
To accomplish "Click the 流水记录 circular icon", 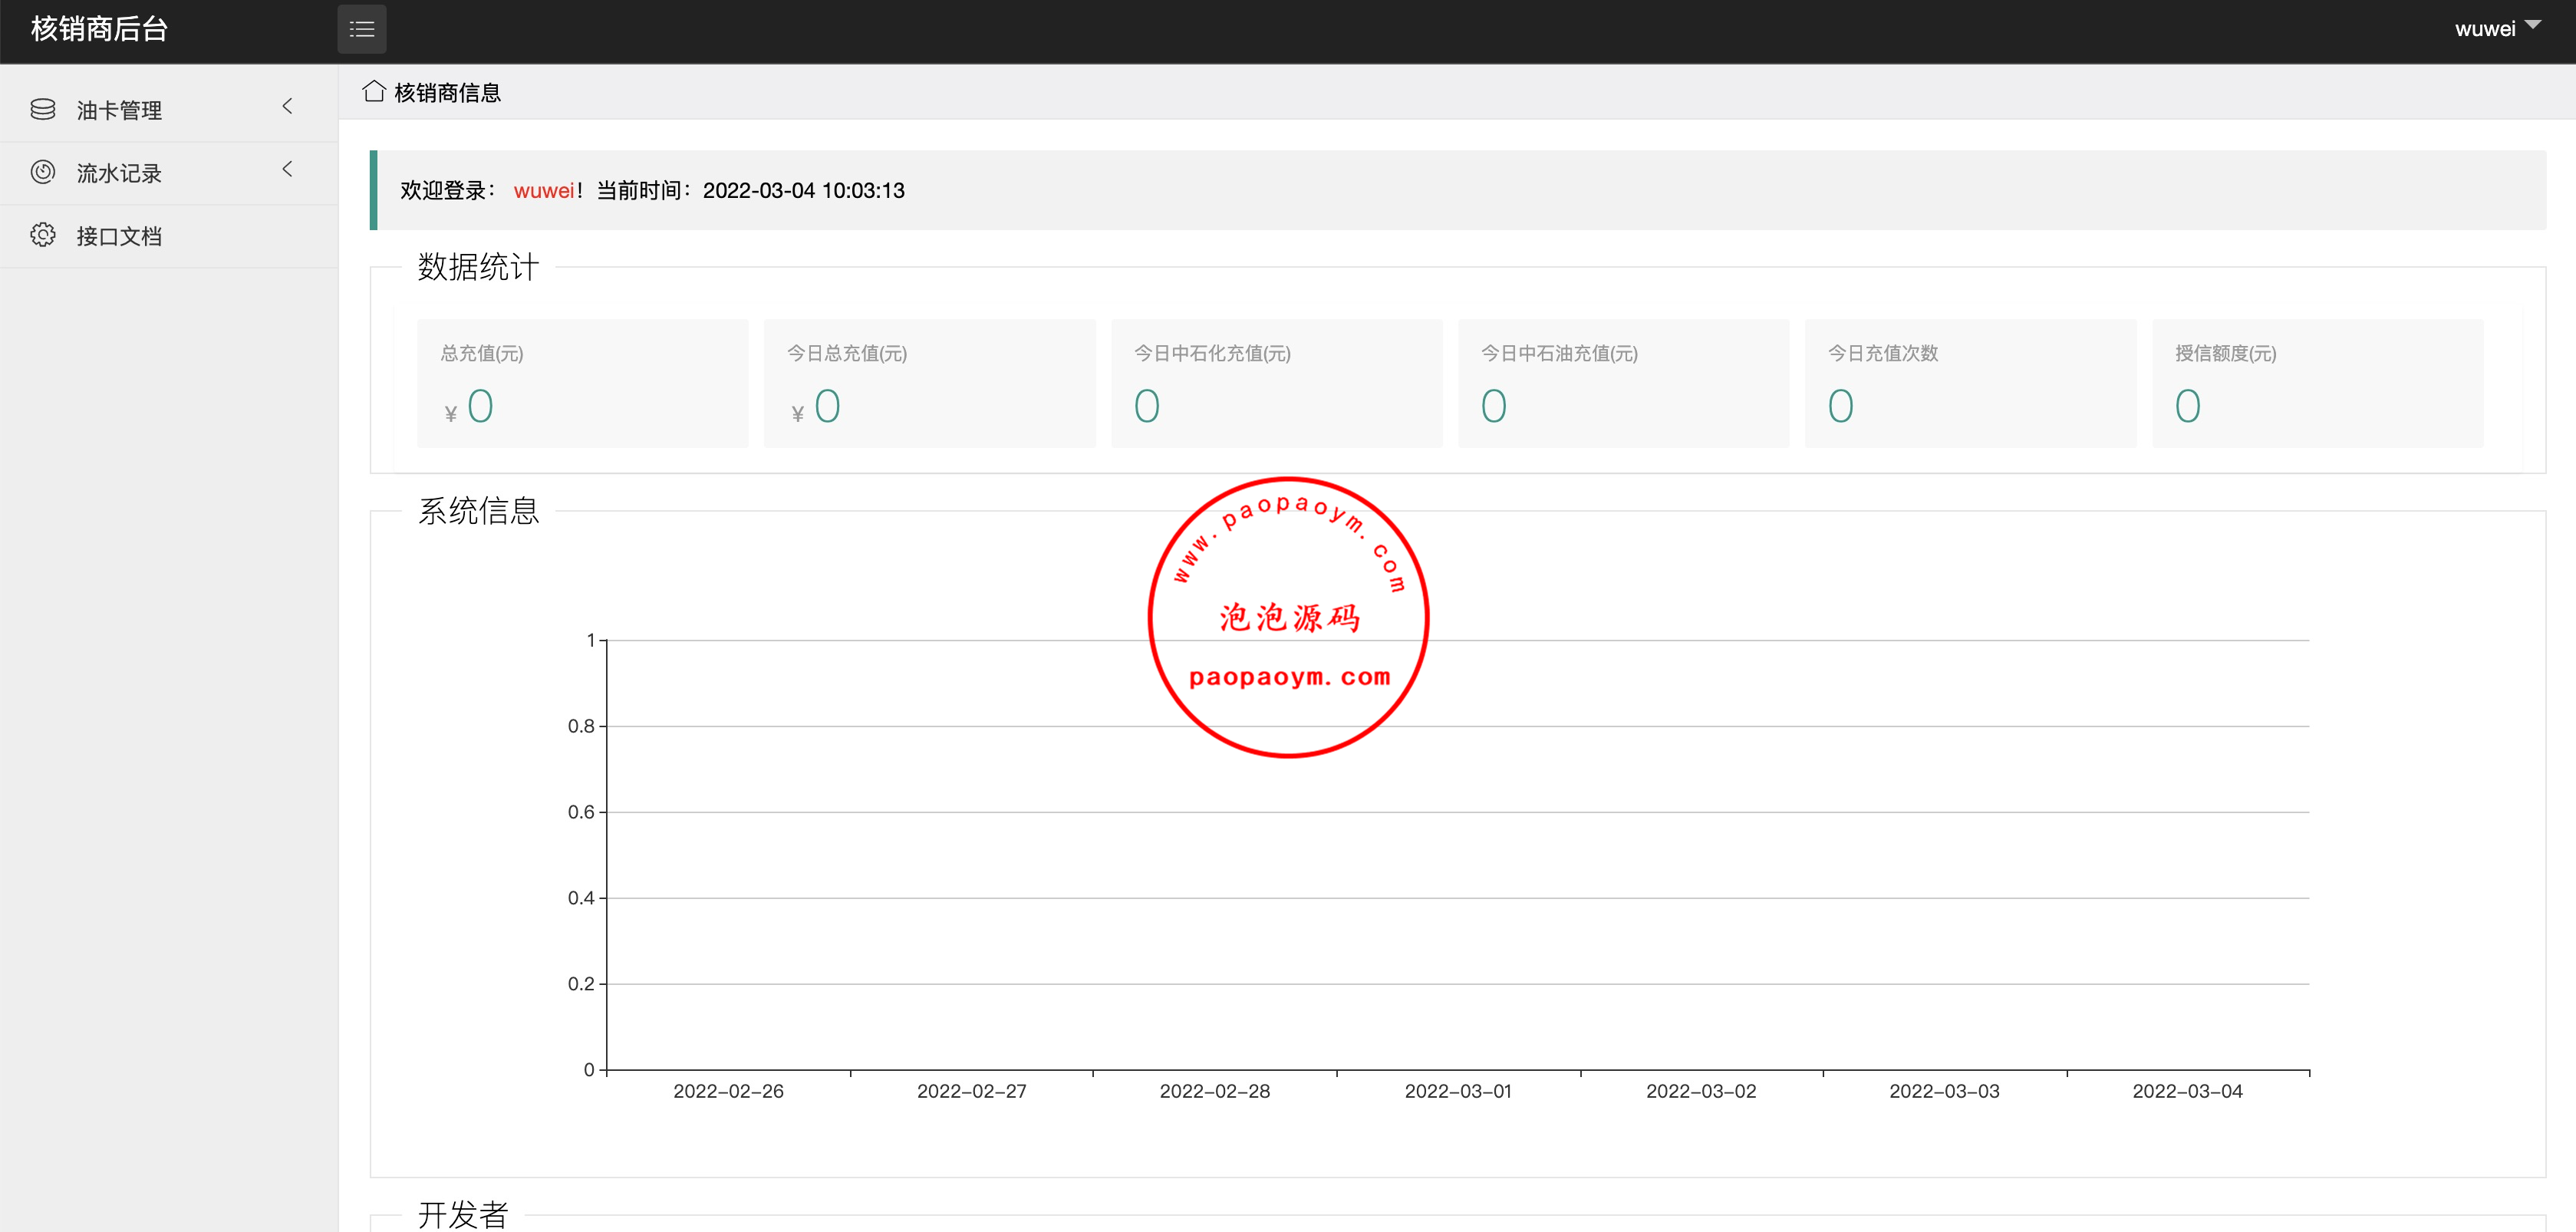I will pyautogui.click(x=43, y=172).
